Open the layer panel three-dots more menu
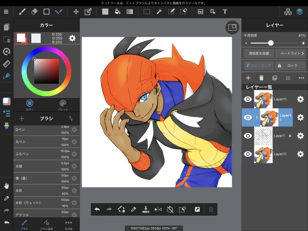 301,78
